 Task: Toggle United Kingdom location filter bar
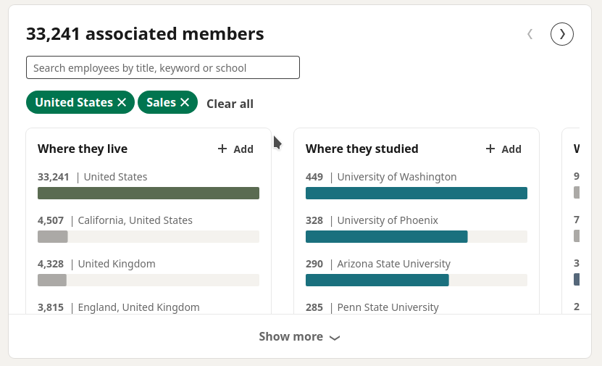point(149,280)
